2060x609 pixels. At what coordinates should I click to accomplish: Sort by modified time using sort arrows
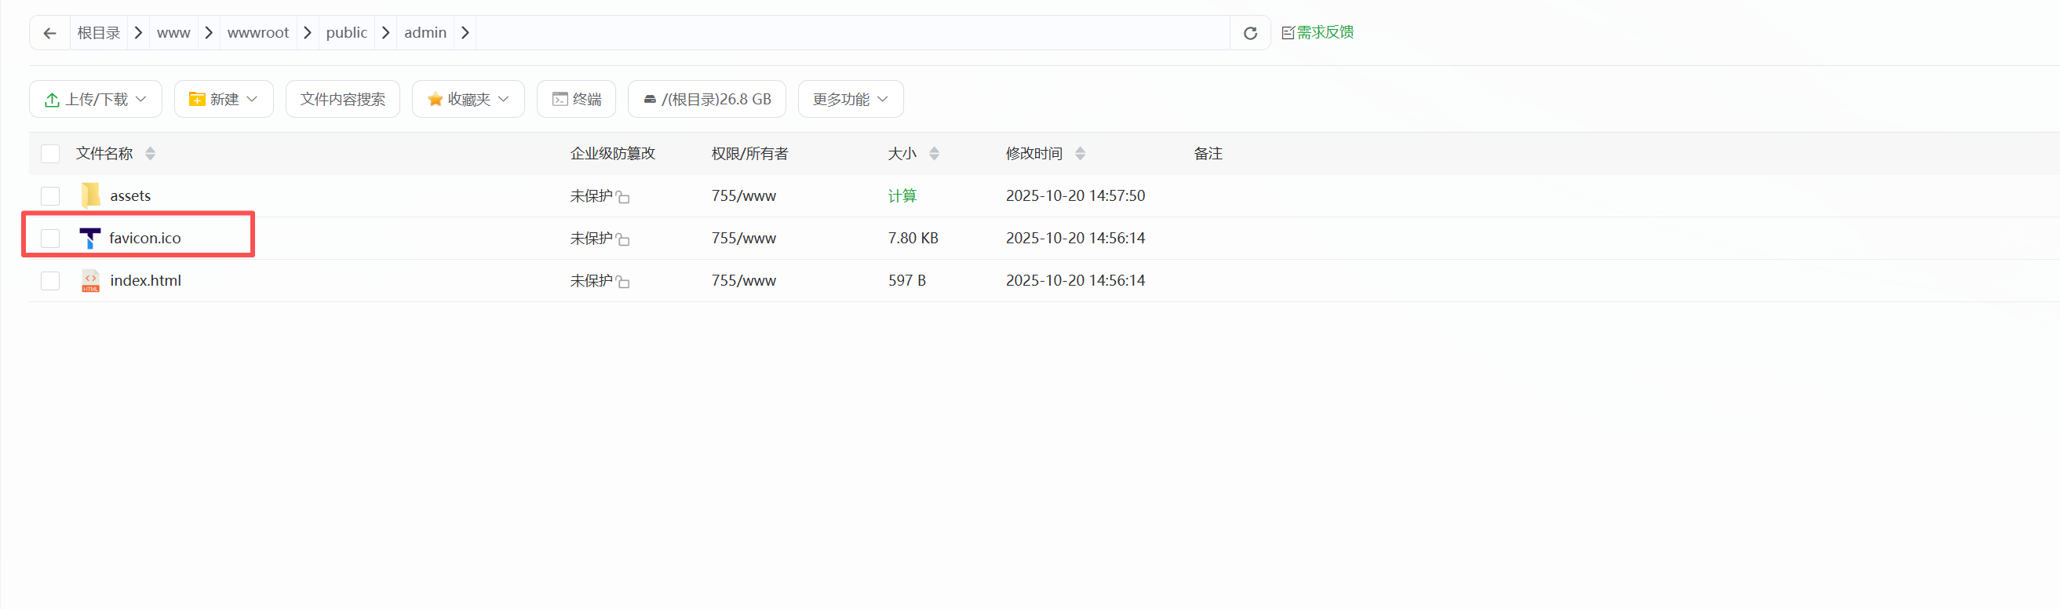pos(1080,154)
